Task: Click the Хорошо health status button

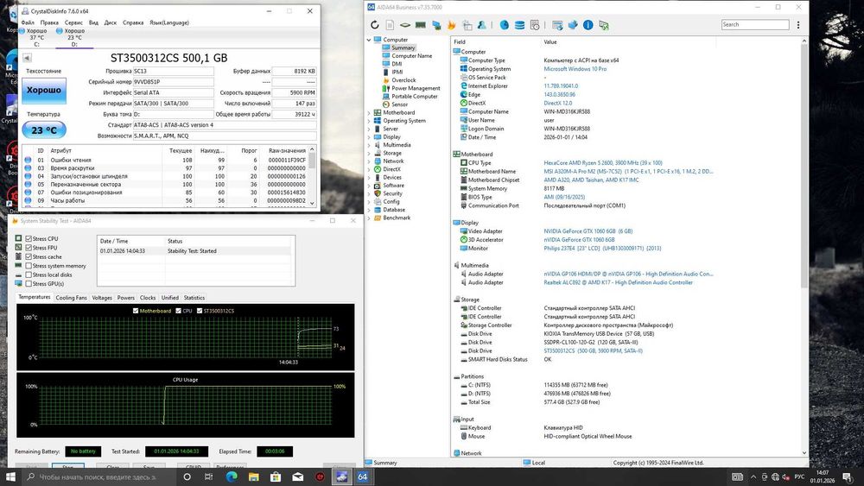Action: coord(44,91)
